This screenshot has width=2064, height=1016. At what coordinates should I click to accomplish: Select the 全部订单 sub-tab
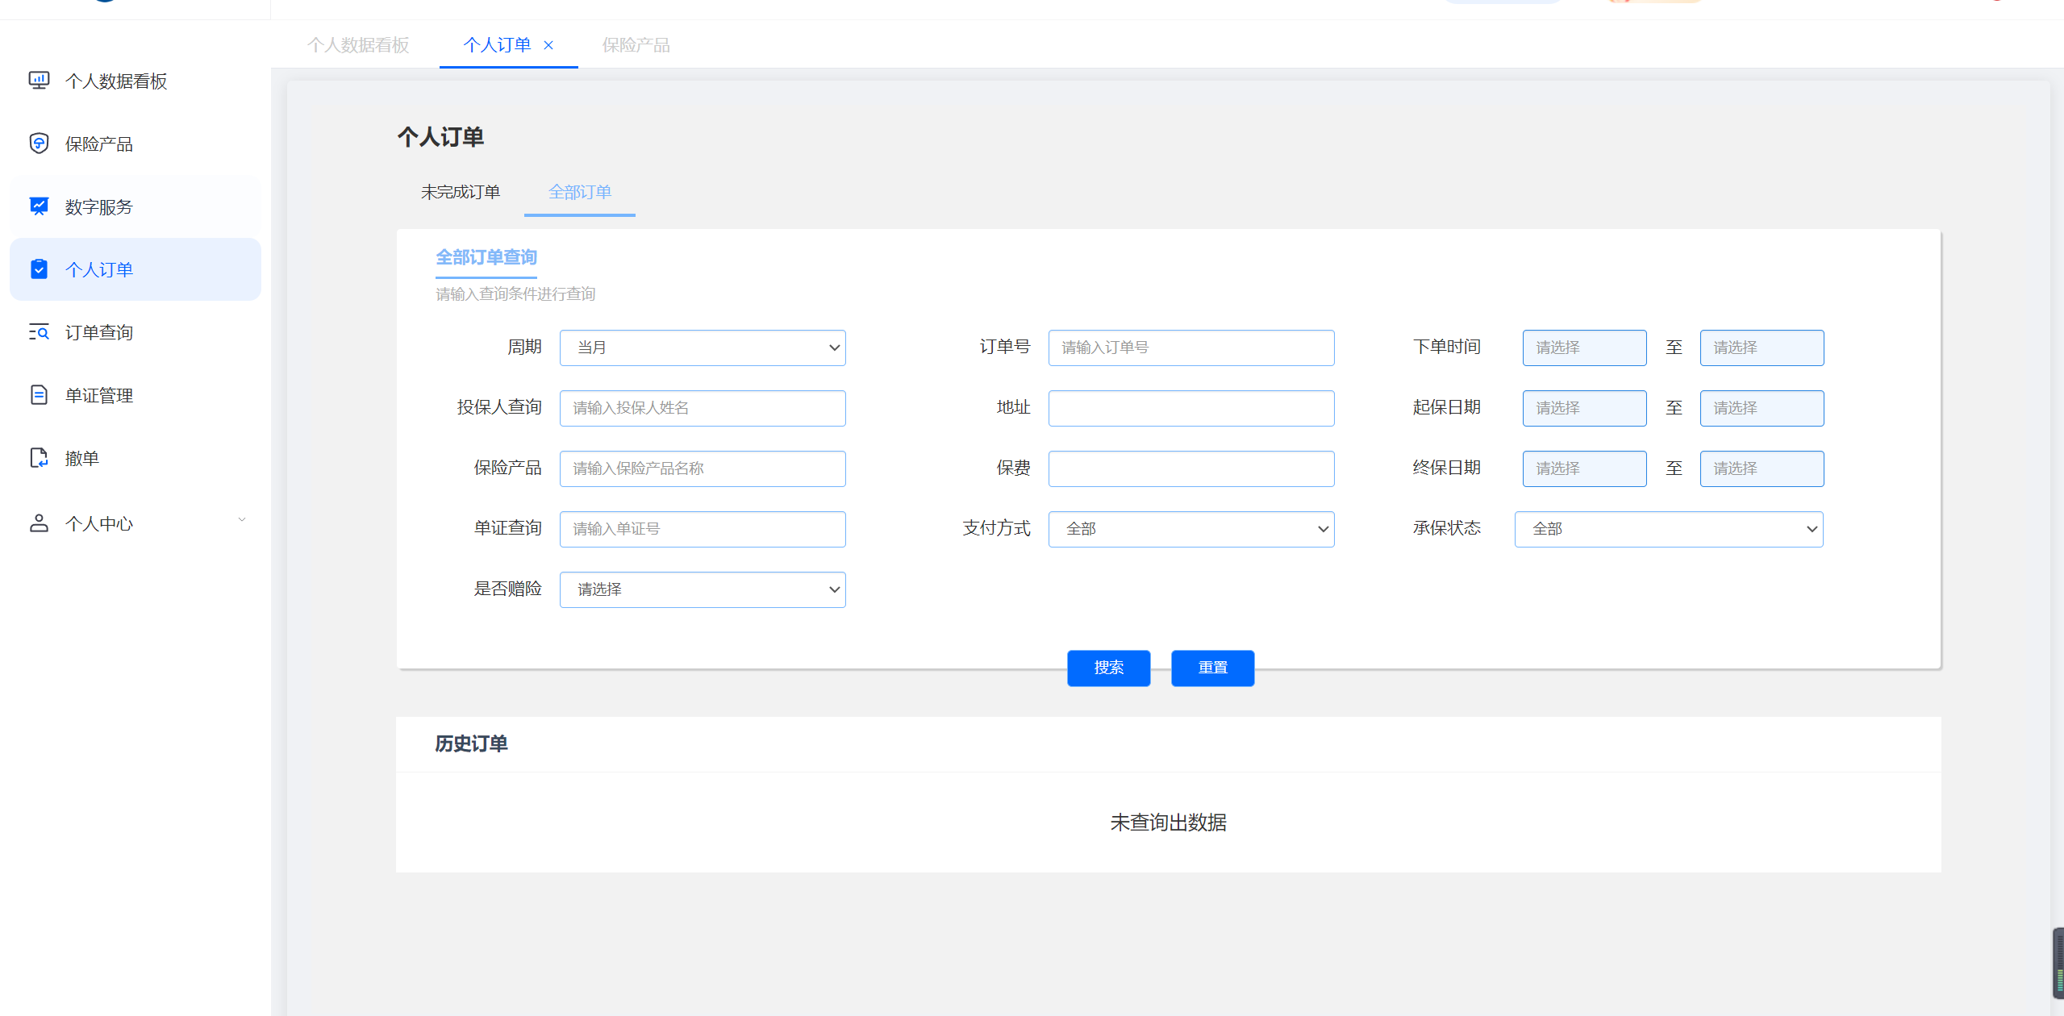[x=580, y=192]
